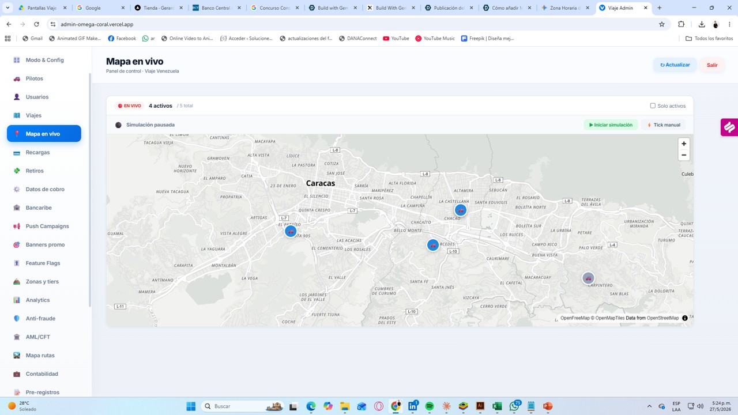The width and height of the screenshot is (738, 415).
Task: Bookmark this page with star icon
Action: [662, 24]
